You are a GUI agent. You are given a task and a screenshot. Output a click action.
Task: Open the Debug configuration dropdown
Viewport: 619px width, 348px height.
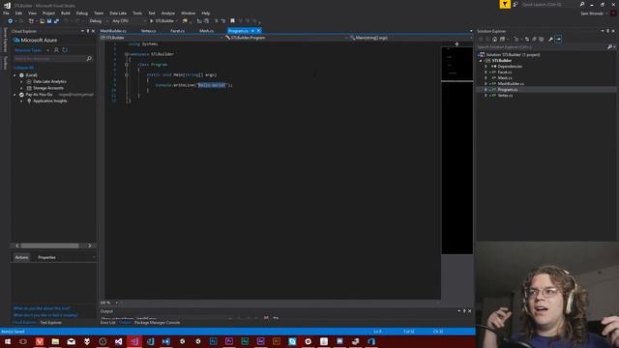tap(98, 21)
